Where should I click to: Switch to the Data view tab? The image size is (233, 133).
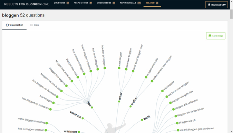point(35,25)
